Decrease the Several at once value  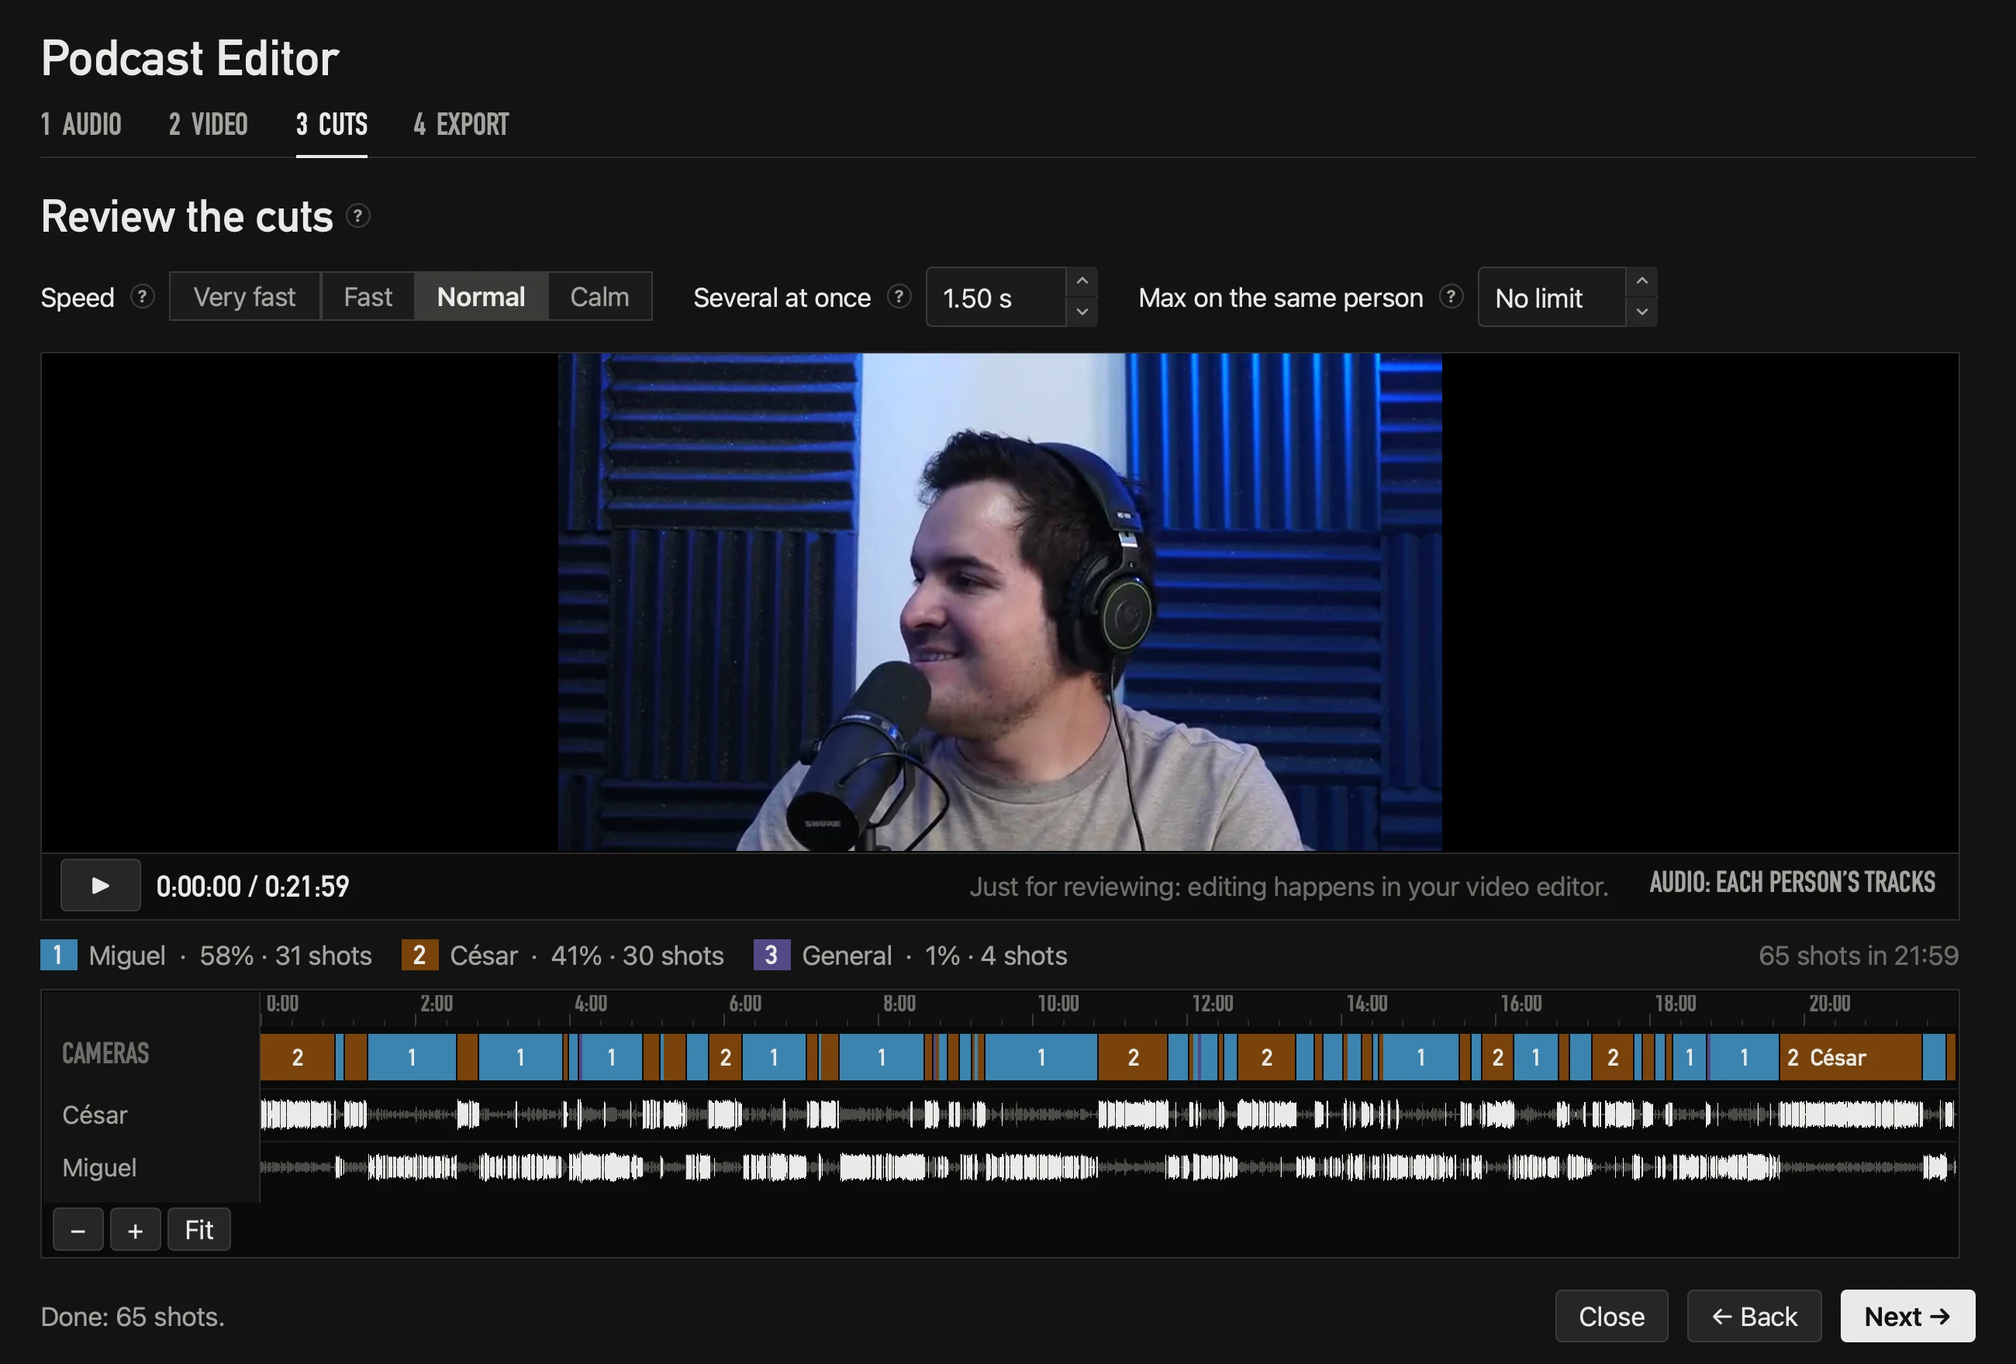1082,312
